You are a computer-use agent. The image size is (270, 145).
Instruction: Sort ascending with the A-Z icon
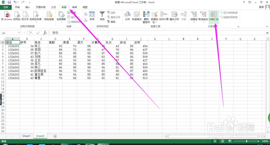[86, 14]
